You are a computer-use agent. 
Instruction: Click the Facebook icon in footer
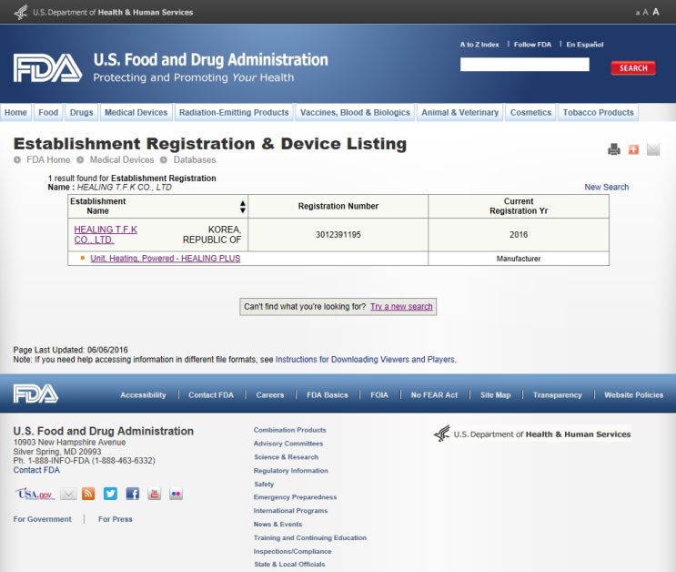pos(132,494)
